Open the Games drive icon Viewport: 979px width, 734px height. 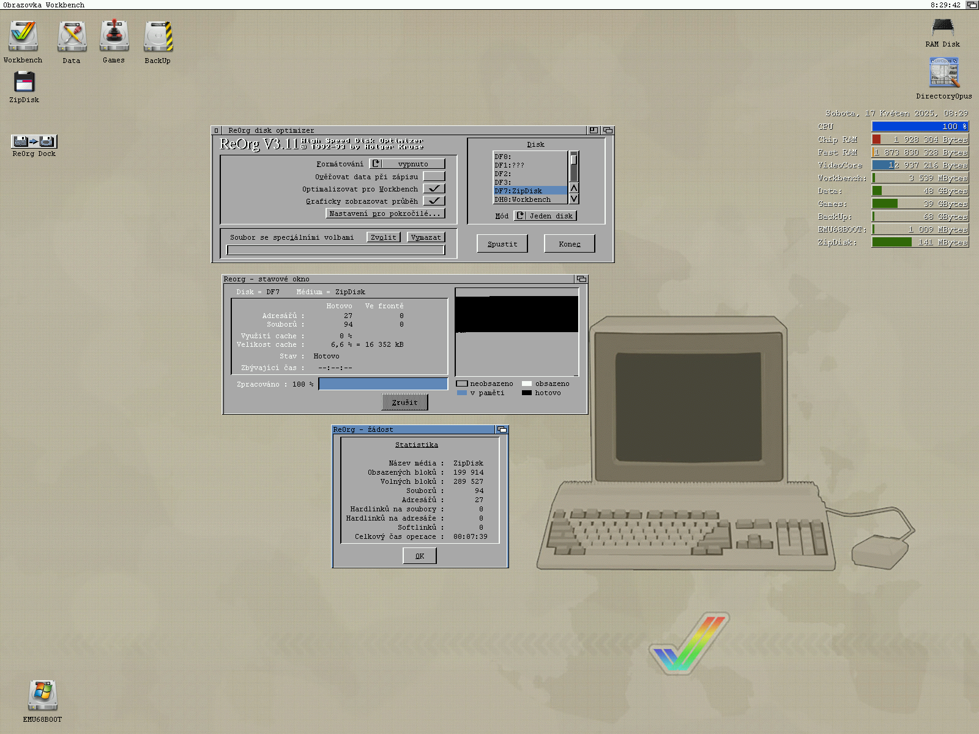pyautogui.click(x=114, y=37)
